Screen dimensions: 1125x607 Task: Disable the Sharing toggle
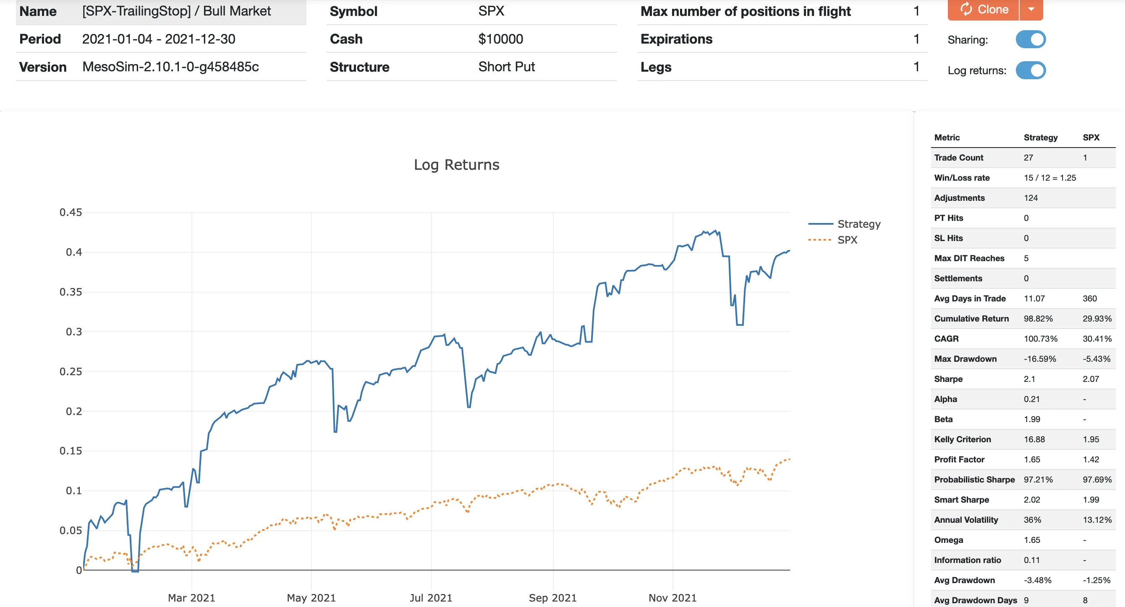1031,39
